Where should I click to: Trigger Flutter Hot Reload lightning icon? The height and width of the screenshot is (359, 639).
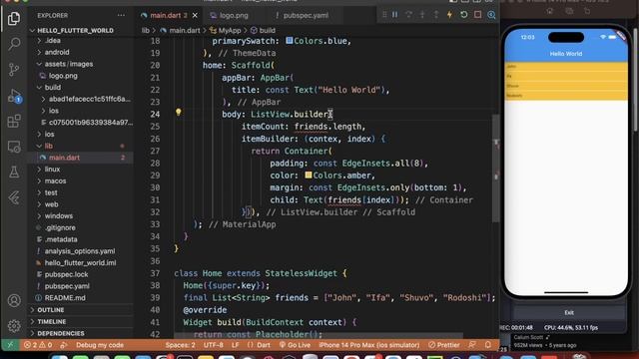[450, 15]
